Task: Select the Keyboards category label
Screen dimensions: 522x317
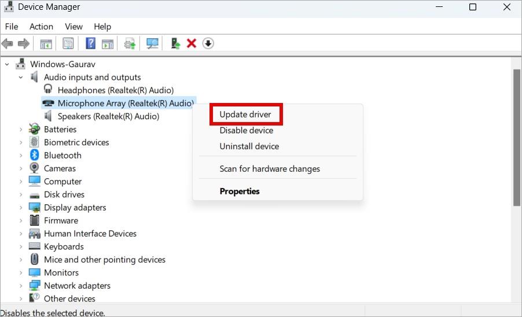Action: (64, 246)
